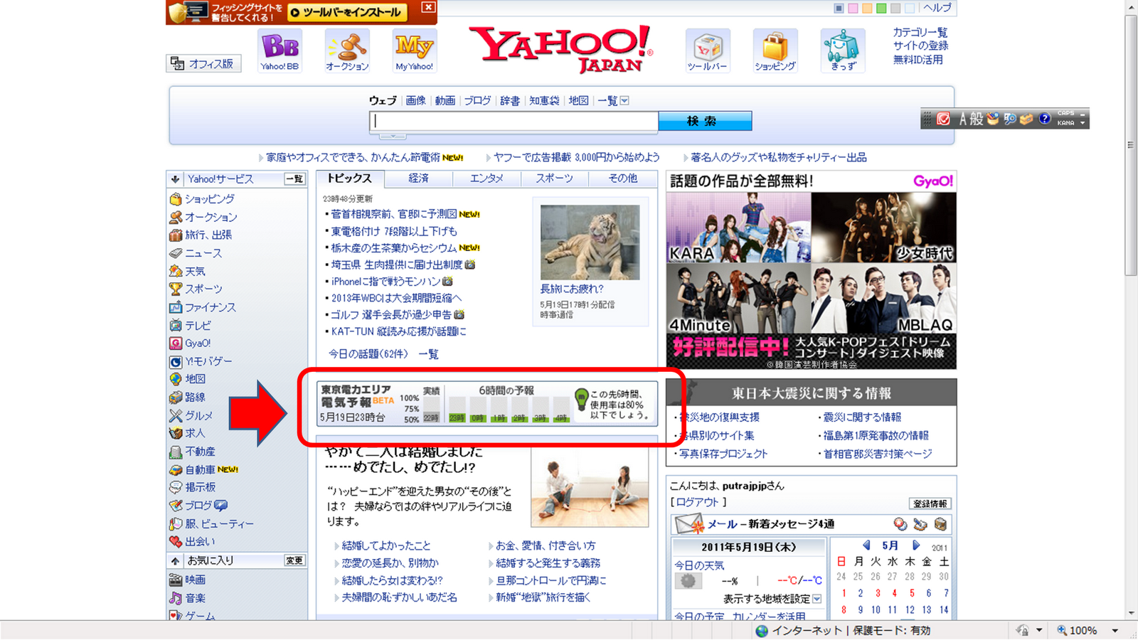This screenshot has height=640, width=1138.
Task: Toggle the IME conversion mode '般' button
Action: point(977,119)
